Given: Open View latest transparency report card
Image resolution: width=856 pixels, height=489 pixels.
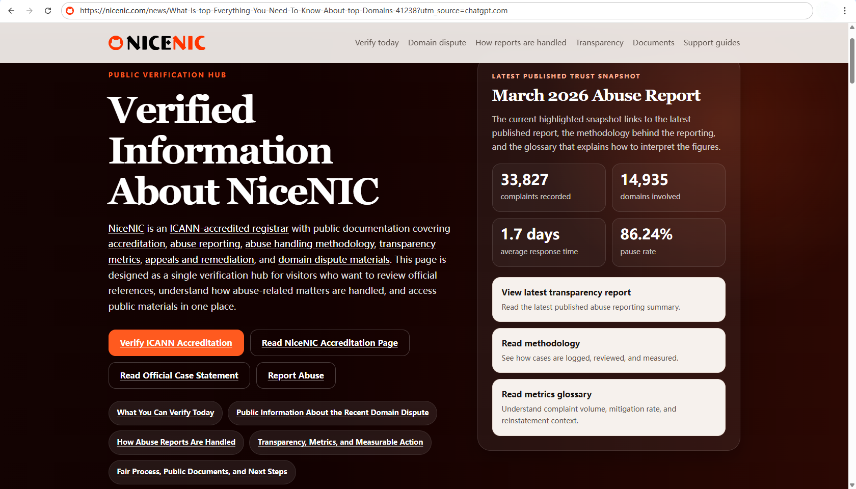Looking at the screenshot, I should (x=609, y=300).
